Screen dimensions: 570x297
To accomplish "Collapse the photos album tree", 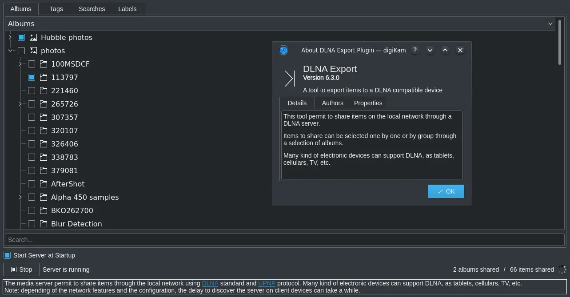I will click(10, 51).
